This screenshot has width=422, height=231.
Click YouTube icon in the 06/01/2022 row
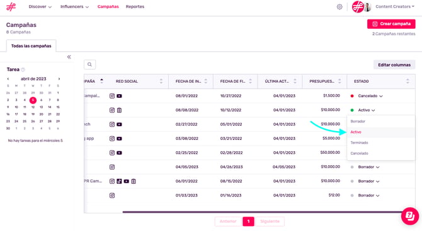coord(126,181)
